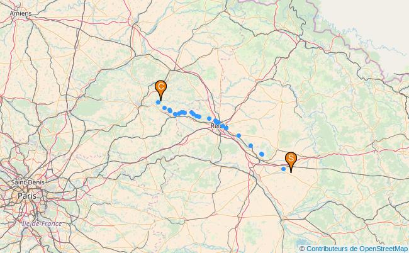Select the blue dot directly beneath the C marker
Viewport: 409px width, 253px height.
point(158,102)
